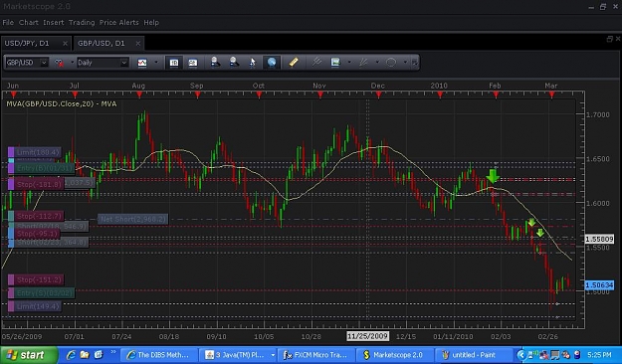Close the GBP/USD, D1 tab
The image size is (622, 364).
[138, 43]
